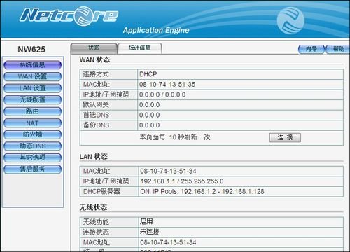Open the NAT sidebar menu
350x252 pixels.
pos(32,123)
